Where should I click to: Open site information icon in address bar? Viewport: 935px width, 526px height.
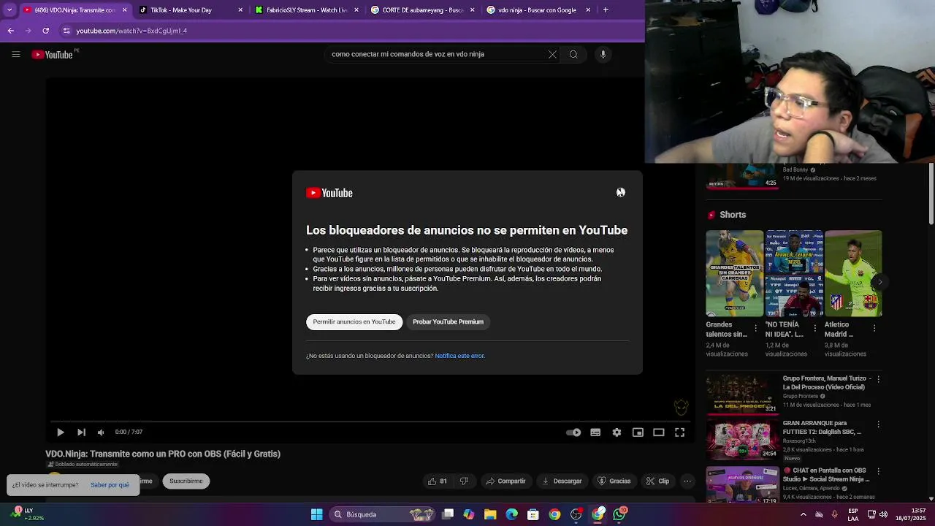tap(66, 31)
